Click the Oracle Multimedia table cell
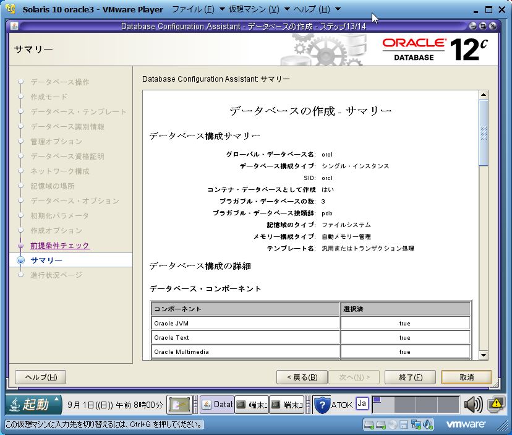This screenshot has height=435, width=512. [245, 352]
